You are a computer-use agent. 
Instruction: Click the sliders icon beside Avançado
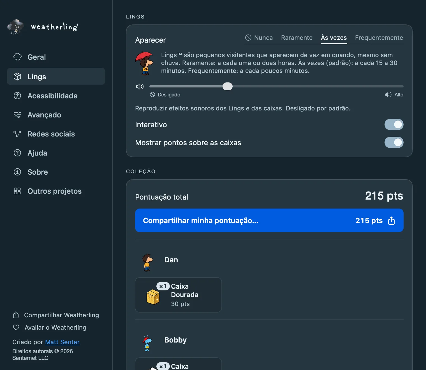click(x=17, y=115)
